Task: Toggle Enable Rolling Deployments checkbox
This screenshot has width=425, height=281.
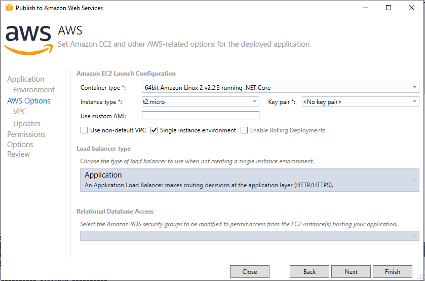Action: click(x=244, y=130)
